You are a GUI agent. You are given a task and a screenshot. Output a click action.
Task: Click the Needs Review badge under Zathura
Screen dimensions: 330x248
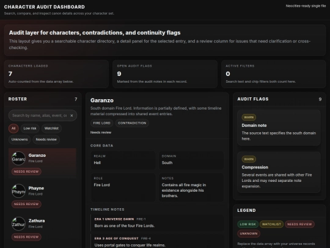pyautogui.click(x=26, y=237)
